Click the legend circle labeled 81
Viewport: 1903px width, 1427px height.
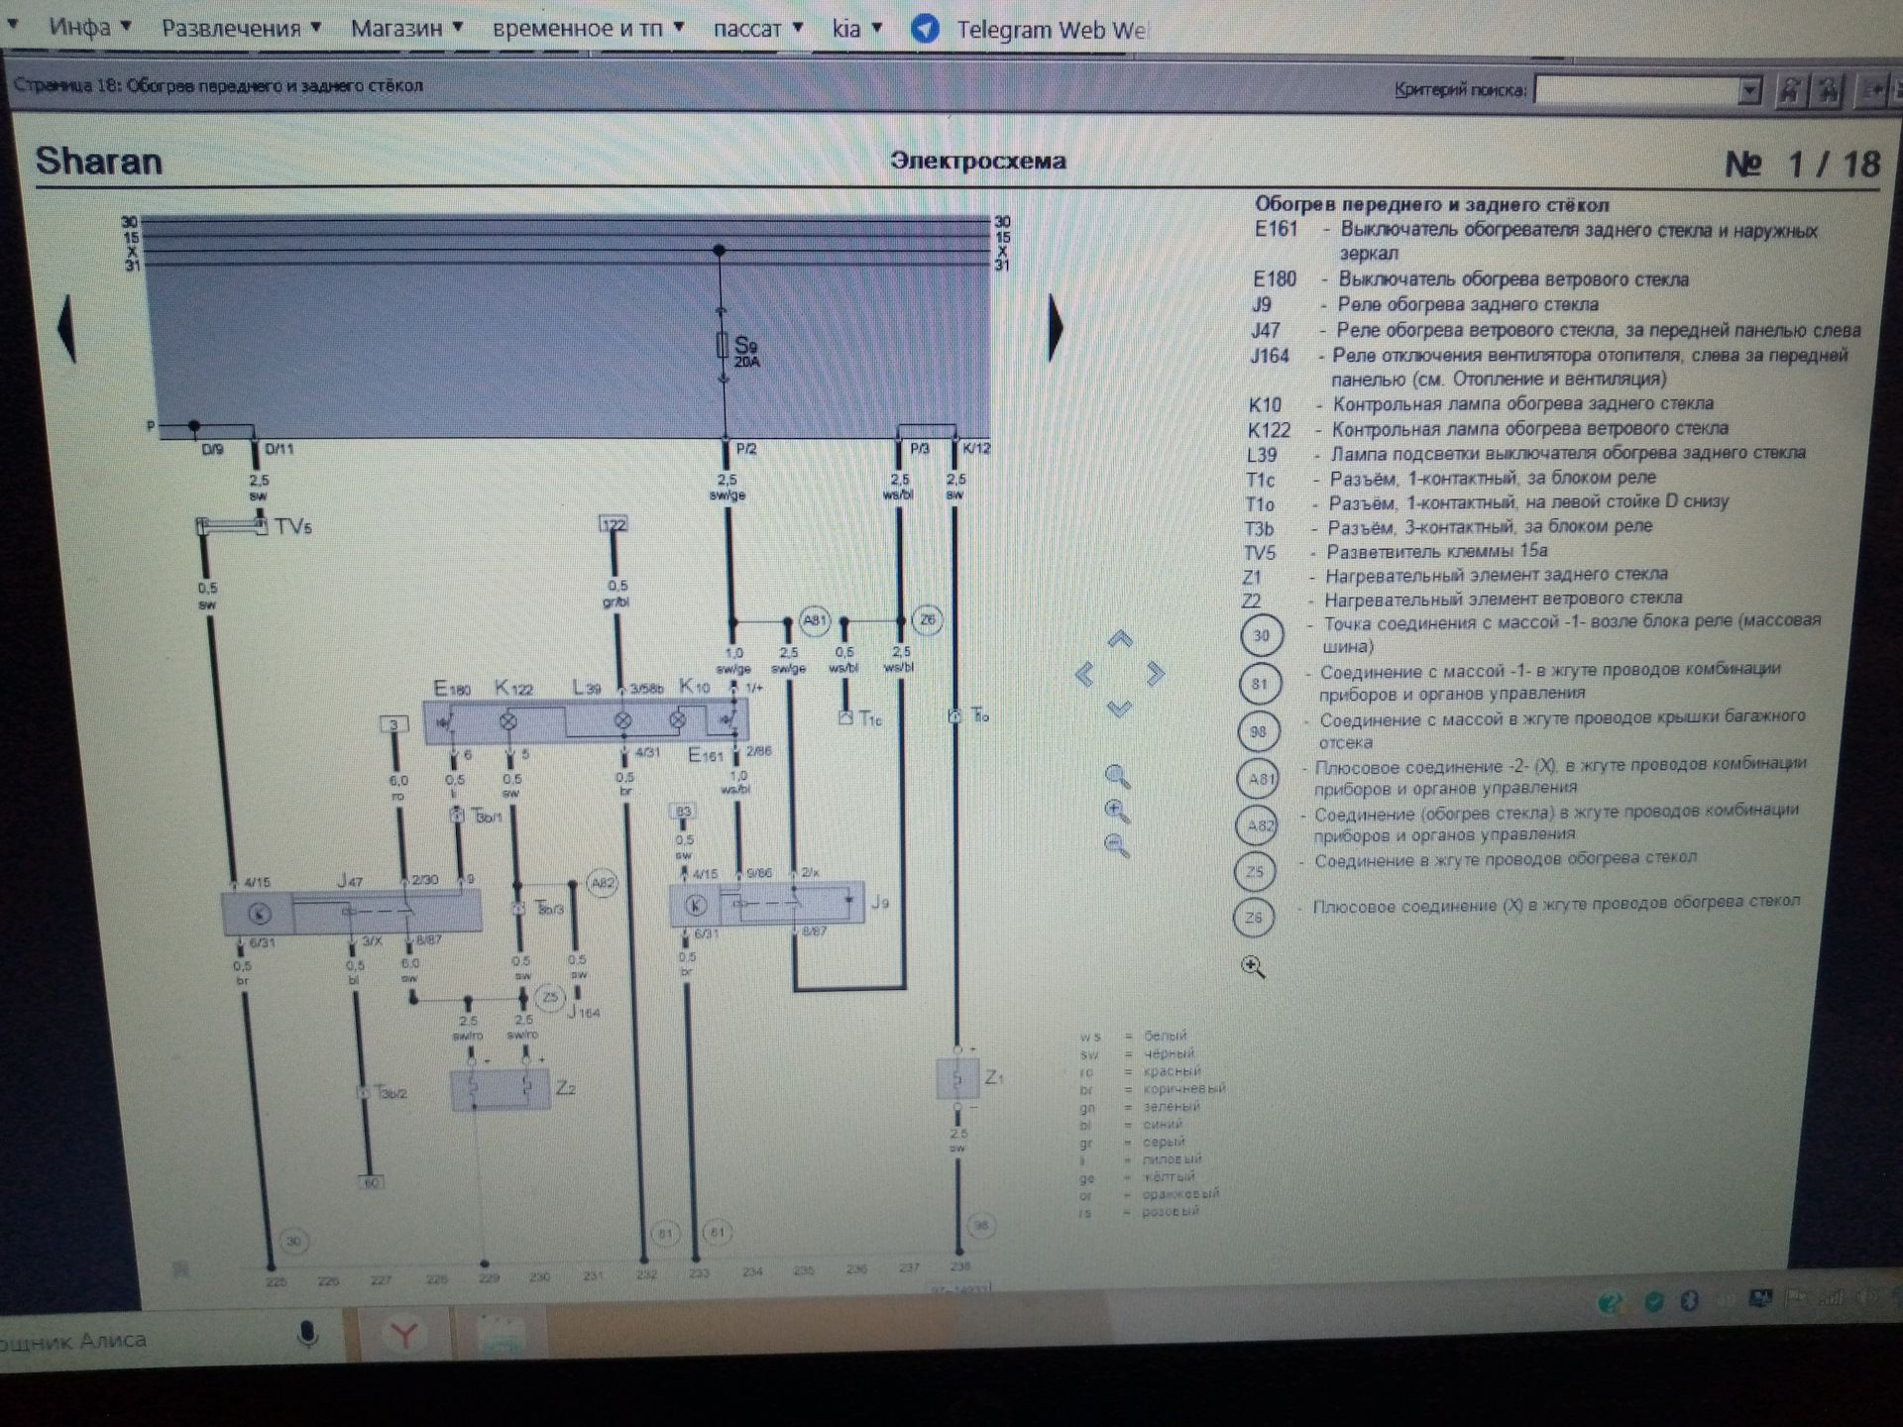(x=1260, y=684)
